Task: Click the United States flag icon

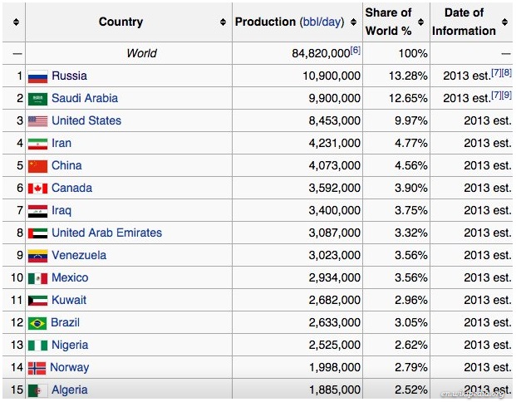Action: tap(37, 121)
